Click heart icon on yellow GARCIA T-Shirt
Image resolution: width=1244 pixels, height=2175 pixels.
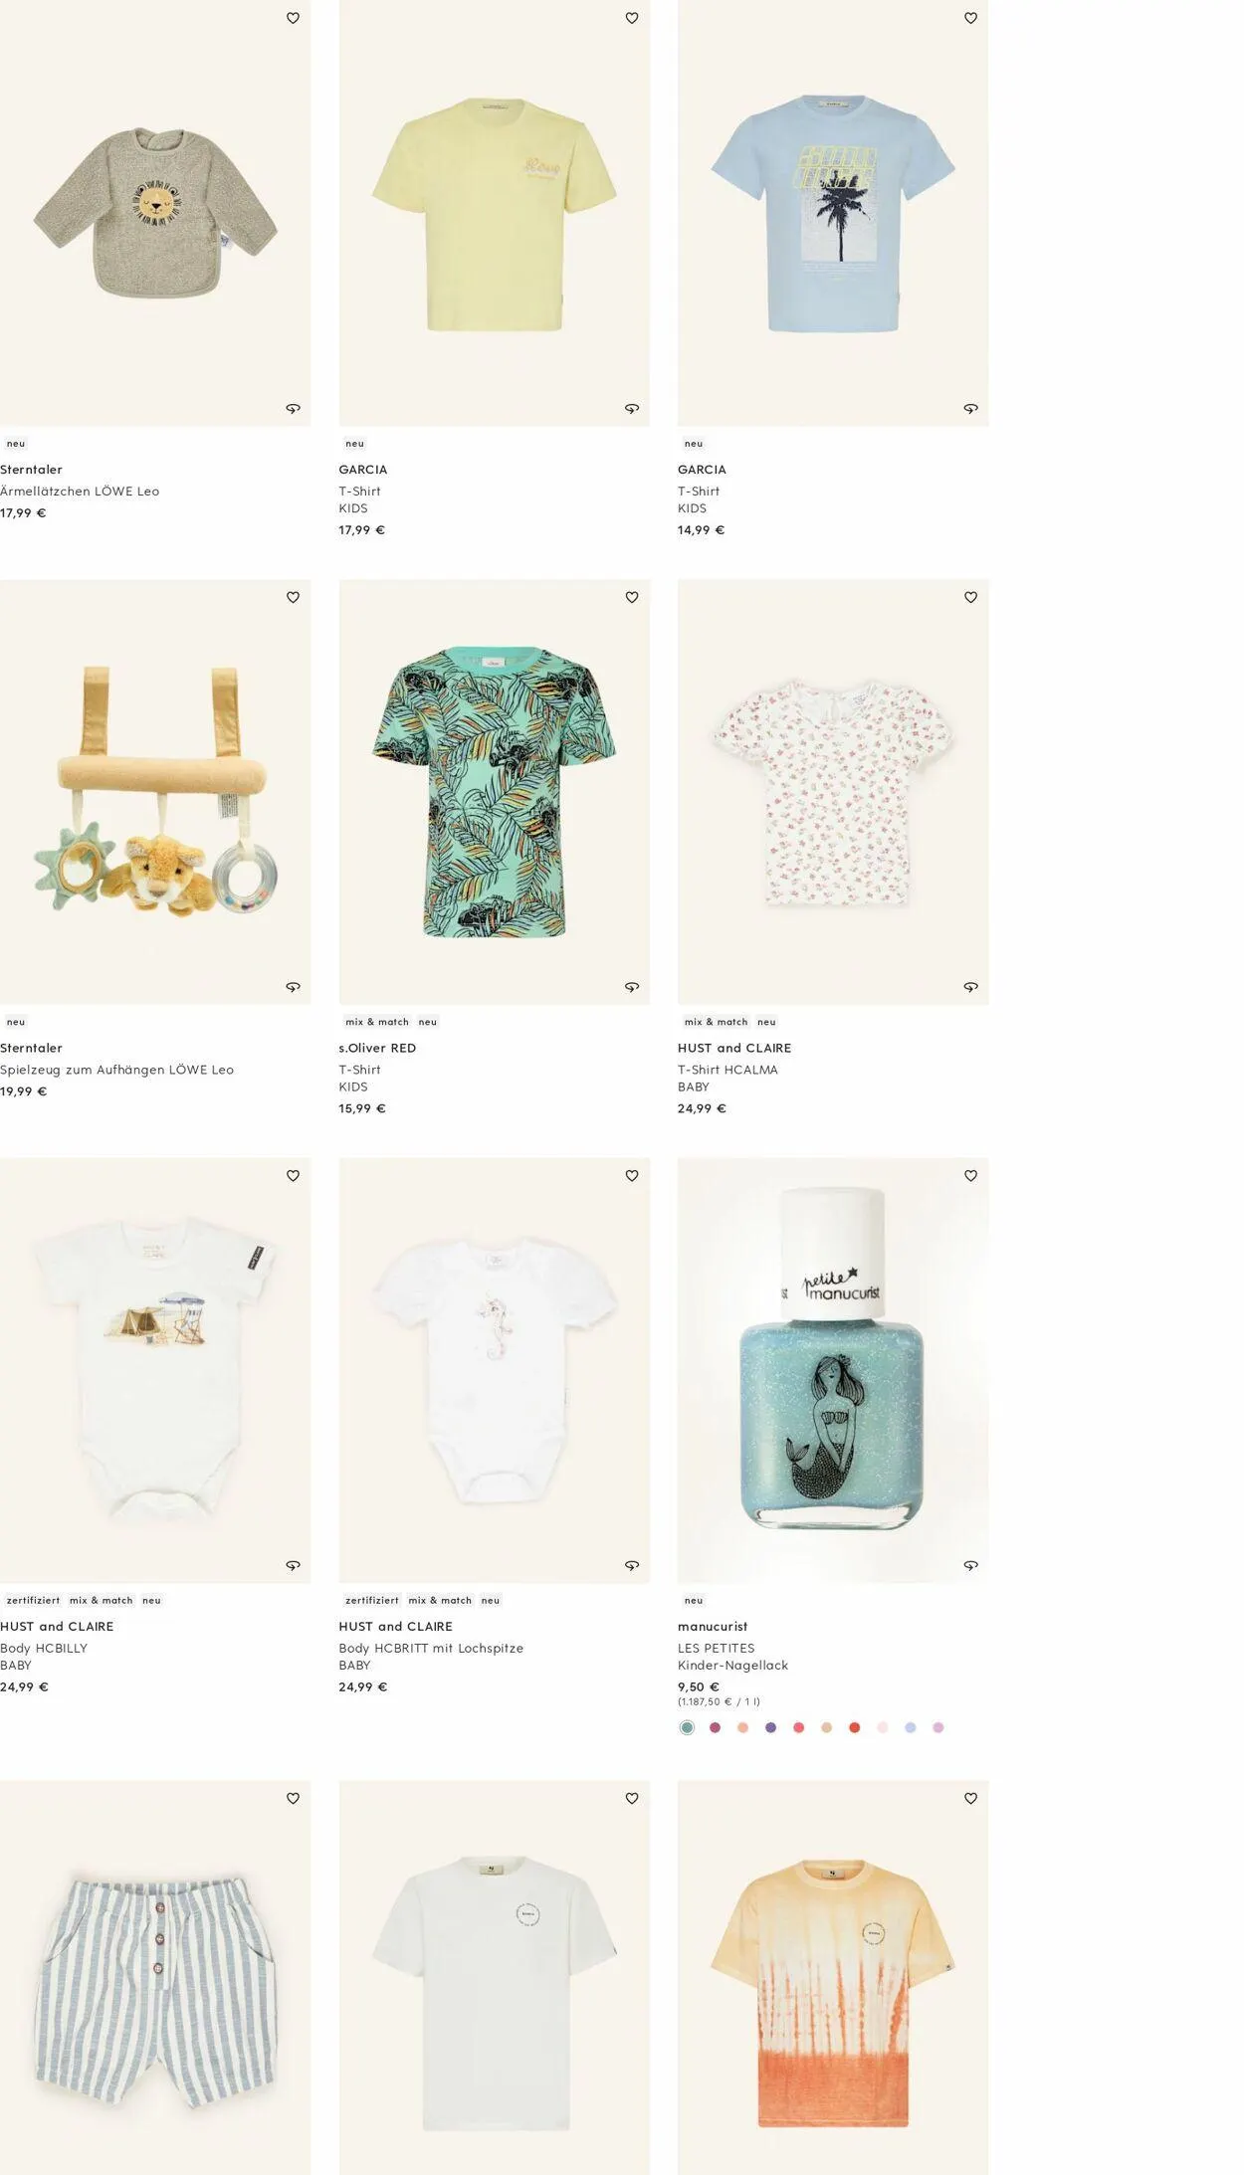[632, 18]
